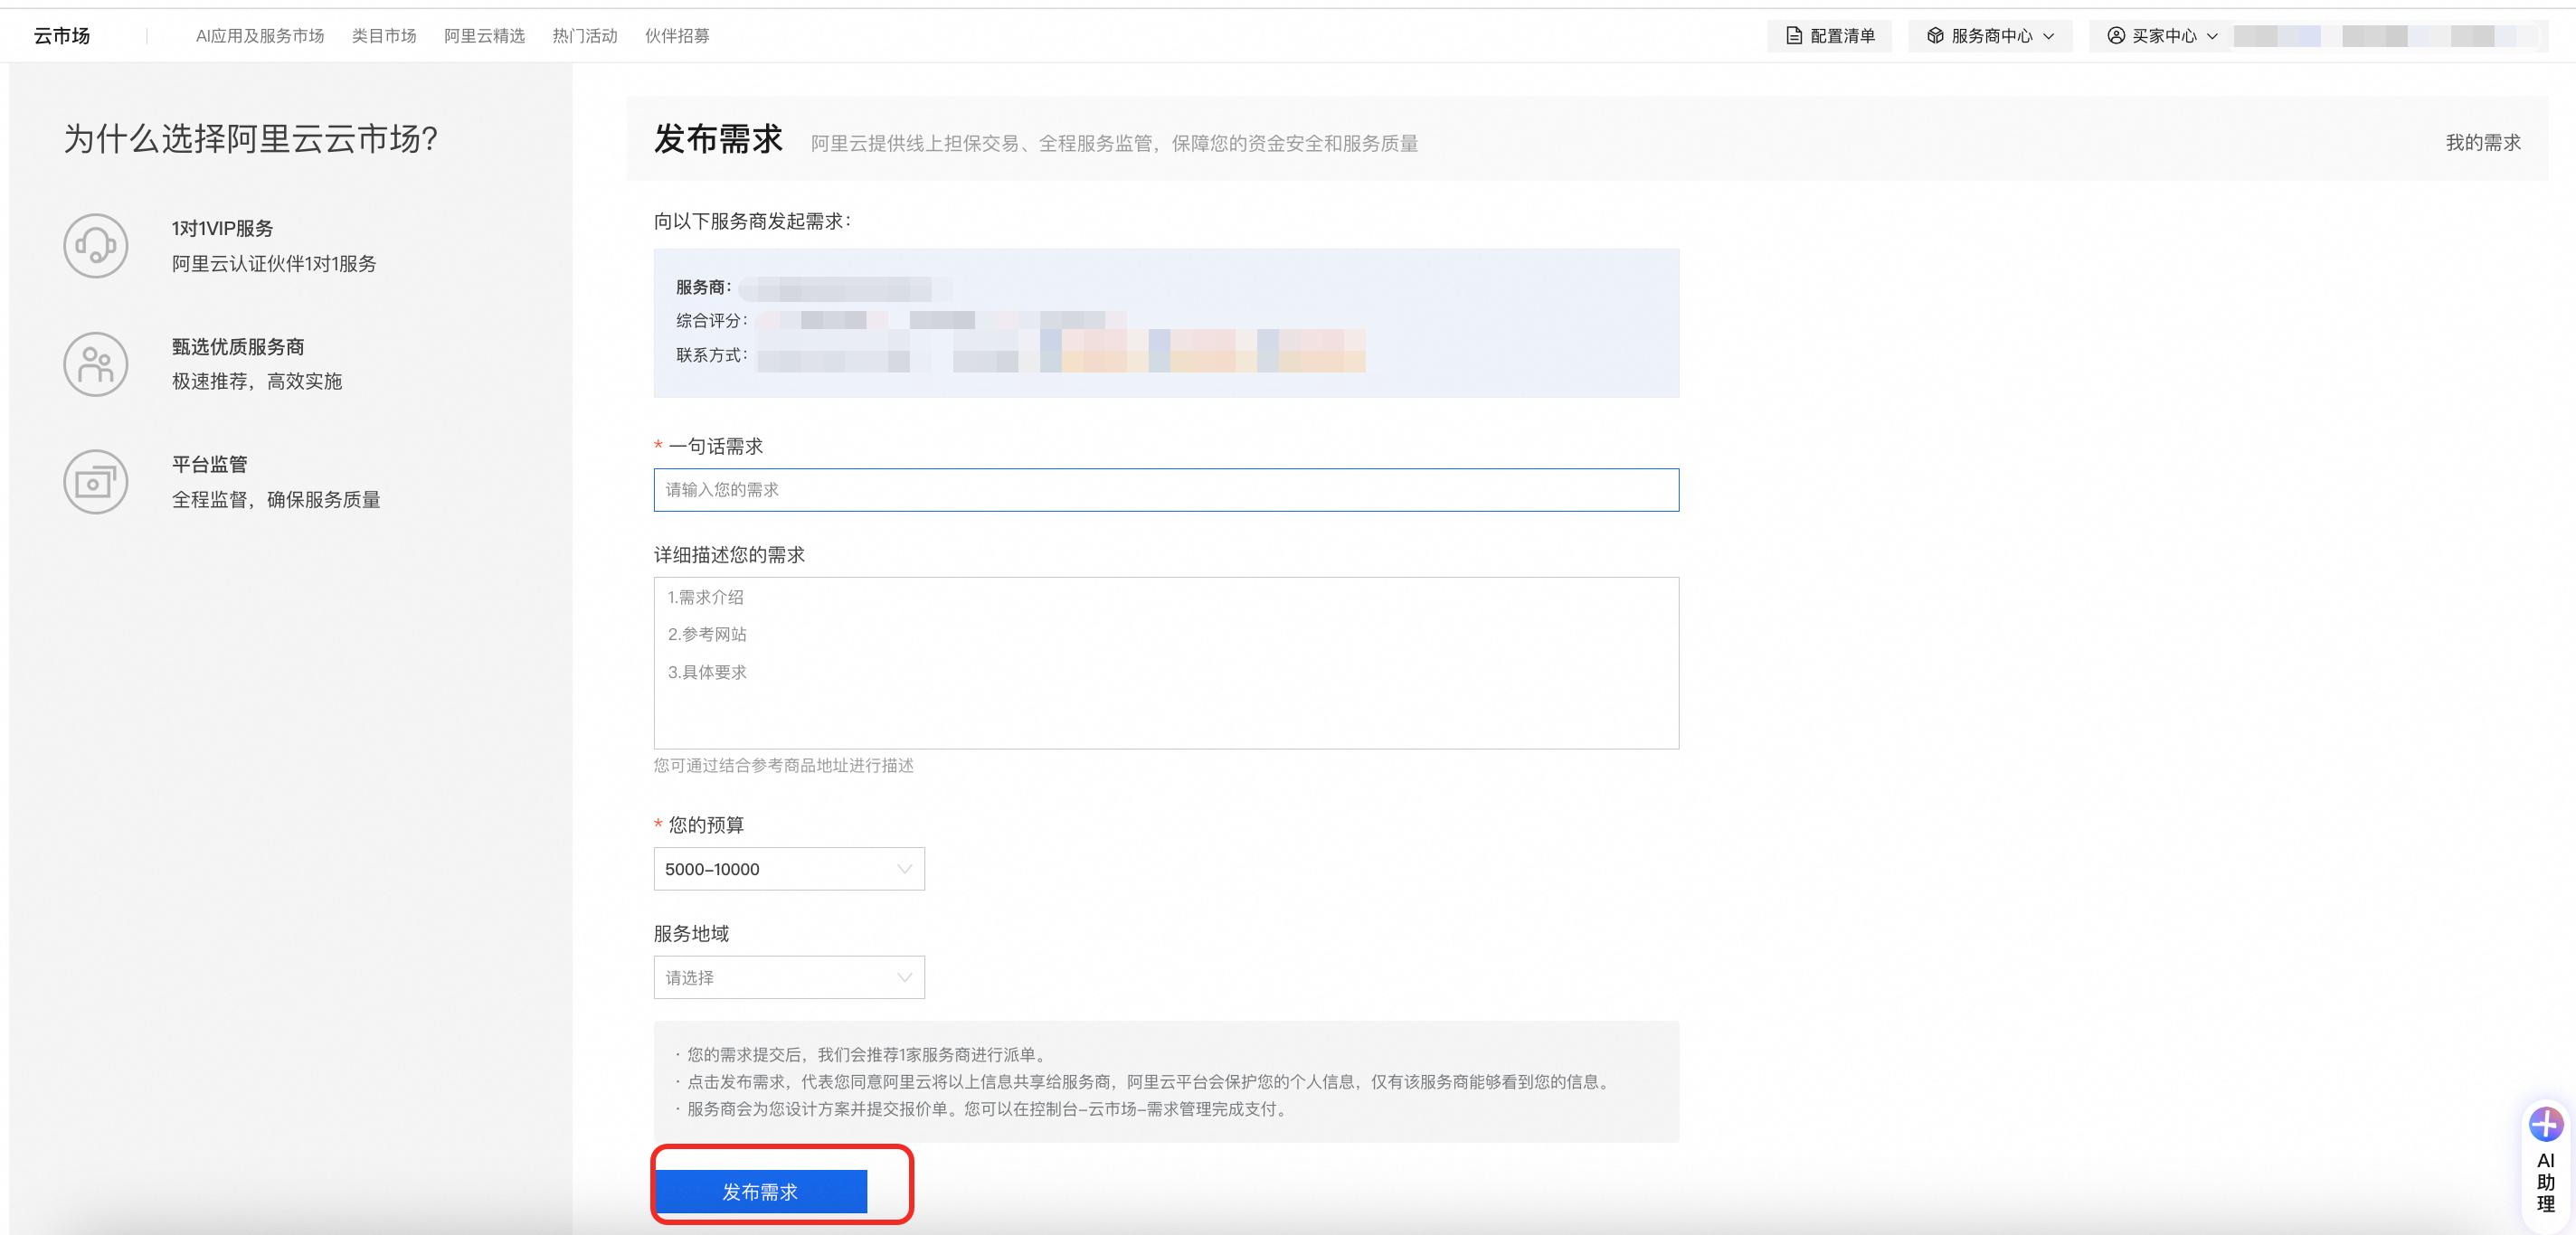Open 阿里云精选 navigation item

[x=484, y=36]
